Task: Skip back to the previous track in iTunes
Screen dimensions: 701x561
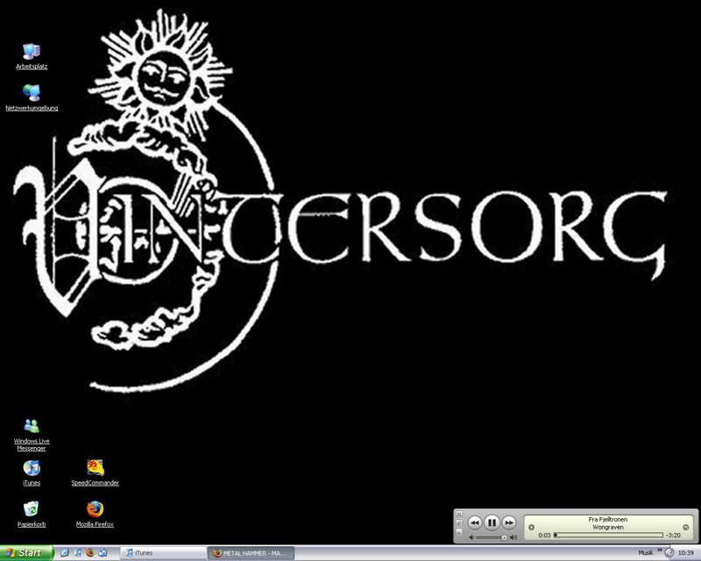Action: click(474, 522)
